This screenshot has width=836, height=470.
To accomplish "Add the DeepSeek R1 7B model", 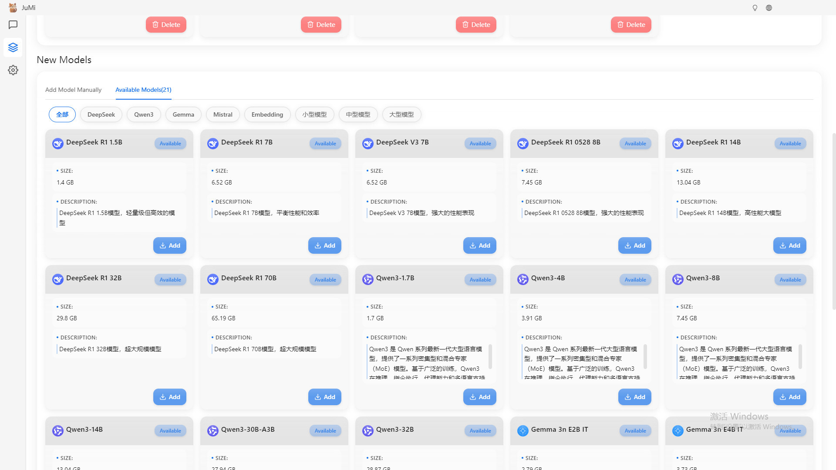I will (324, 245).
